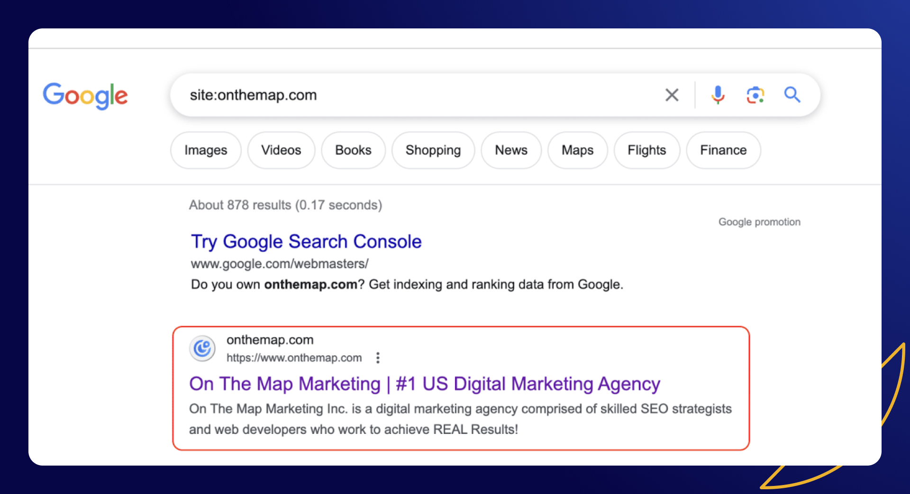Screen dimensions: 910x494
Task: Visit the www.google.com/webmasters URL
Action: coord(280,264)
